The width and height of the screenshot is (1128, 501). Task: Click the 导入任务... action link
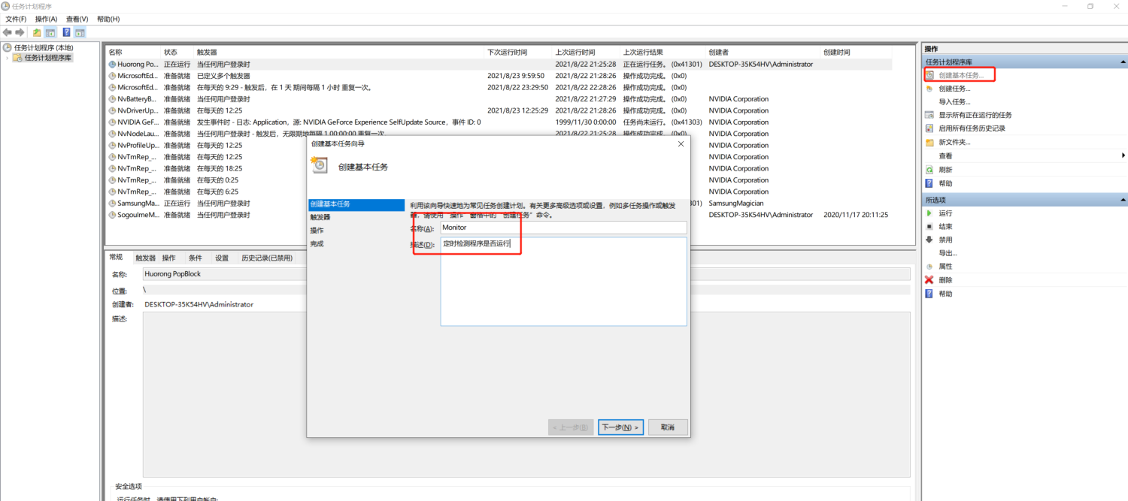coord(954,101)
